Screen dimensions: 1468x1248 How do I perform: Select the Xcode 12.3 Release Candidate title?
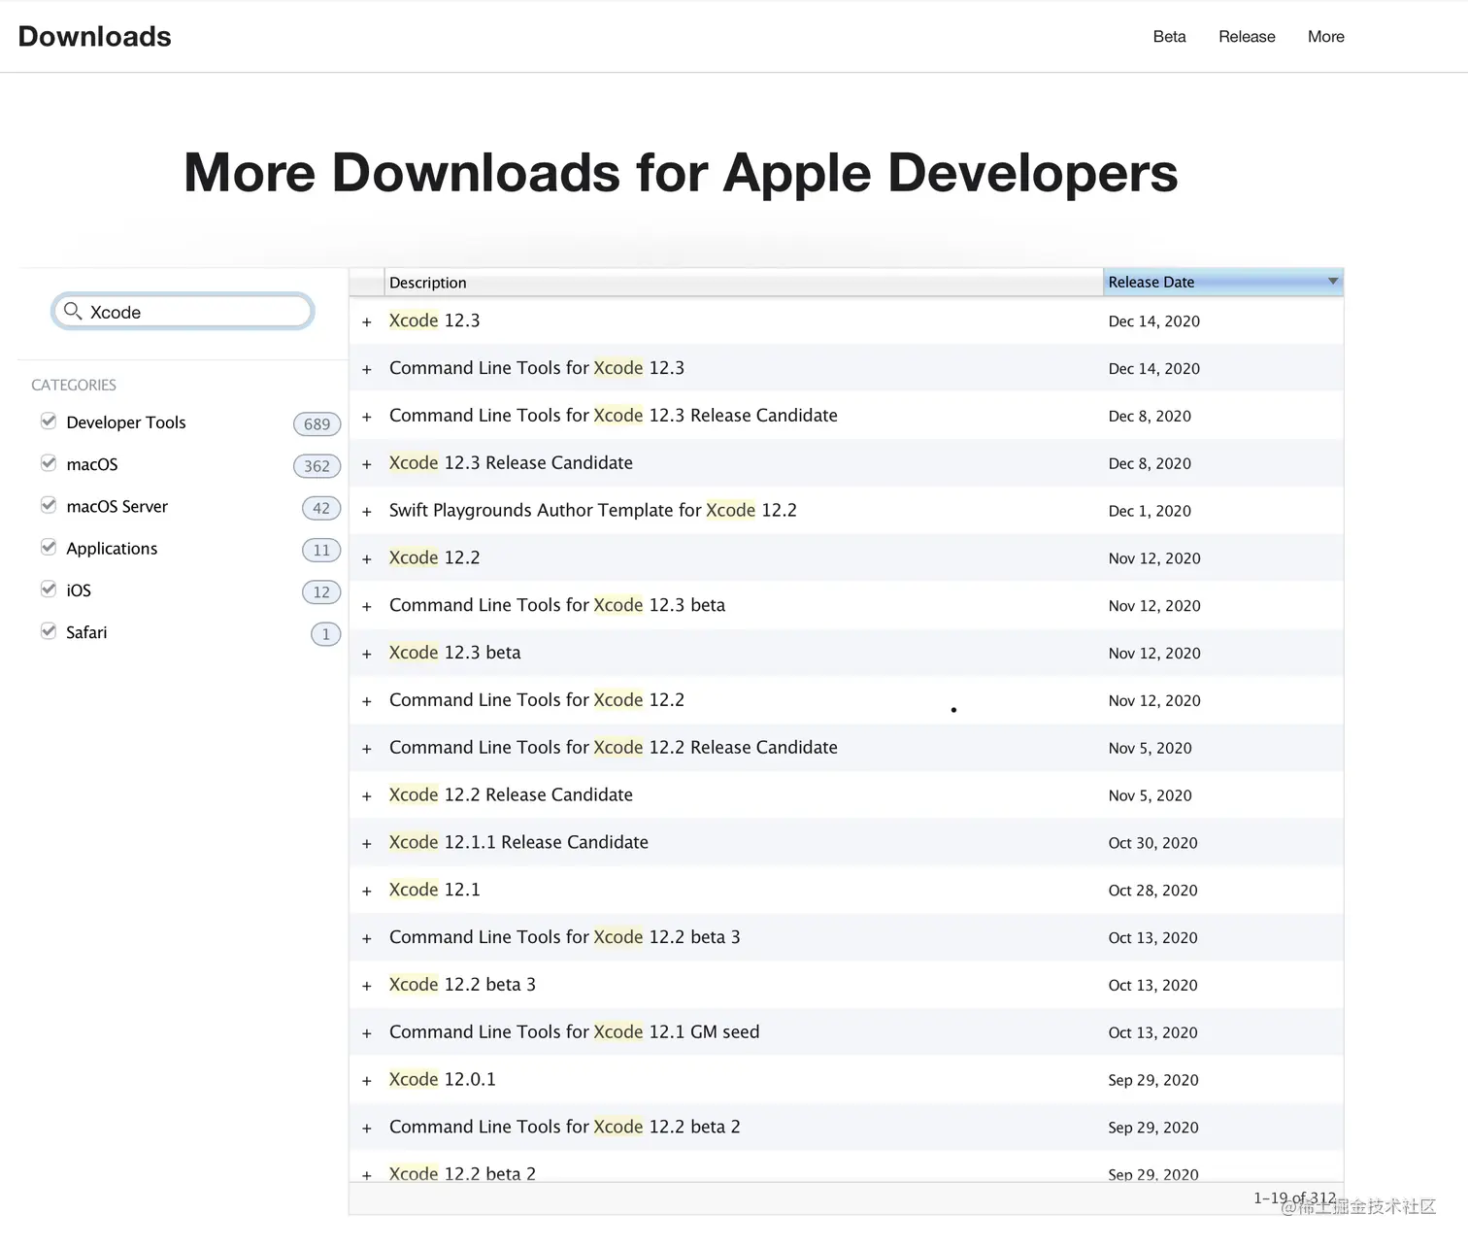(x=511, y=463)
